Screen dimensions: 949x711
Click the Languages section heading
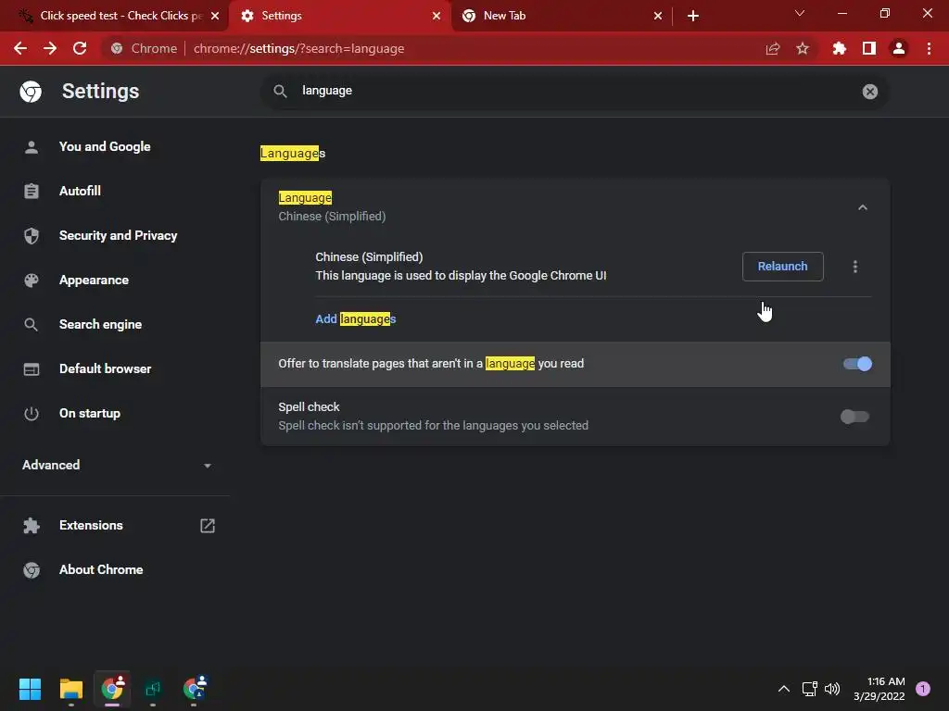(292, 154)
